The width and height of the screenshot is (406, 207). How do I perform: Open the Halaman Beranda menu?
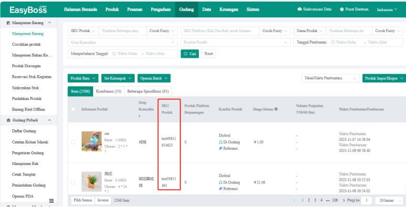click(80, 9)
